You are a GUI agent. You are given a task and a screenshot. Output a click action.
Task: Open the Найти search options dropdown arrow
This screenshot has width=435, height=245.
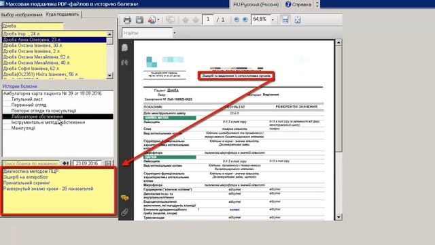coord(175,33)
